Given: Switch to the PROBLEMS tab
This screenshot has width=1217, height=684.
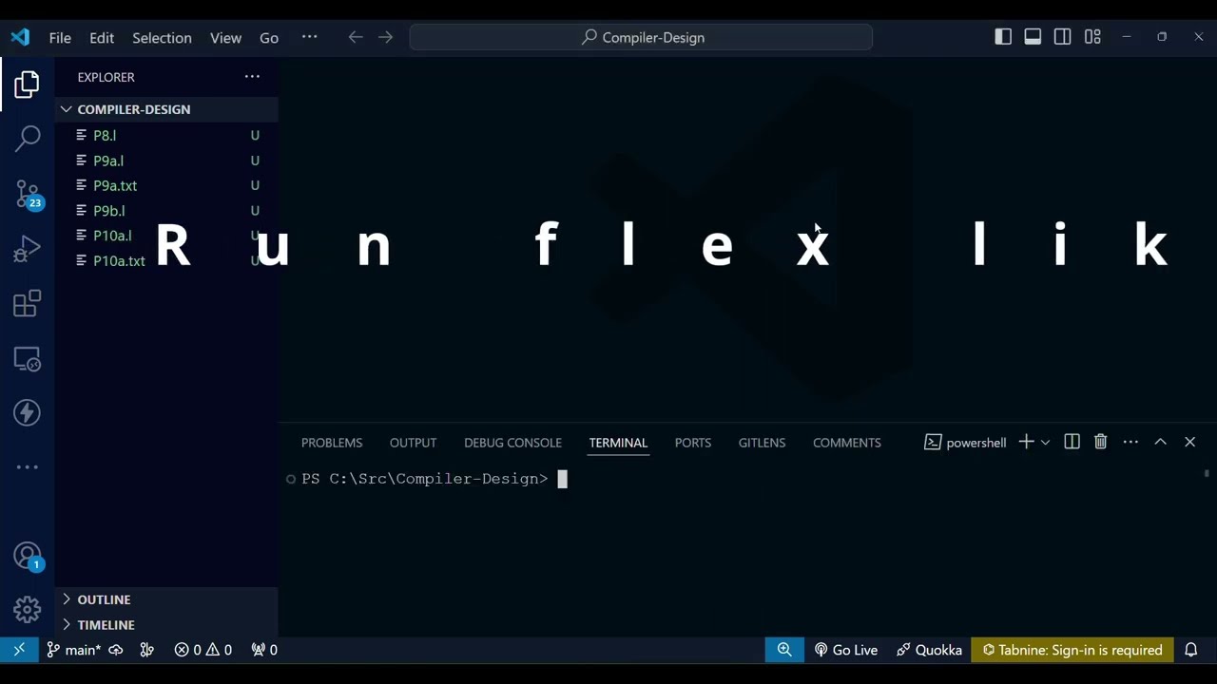Looking at the screenshot, I should 332,443.
